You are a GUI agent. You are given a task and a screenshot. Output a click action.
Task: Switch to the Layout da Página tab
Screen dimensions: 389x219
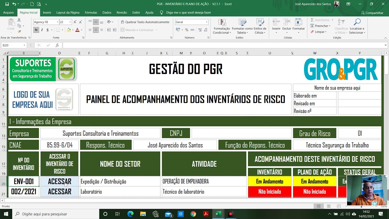pyautogui.click(x=68, y=12)
